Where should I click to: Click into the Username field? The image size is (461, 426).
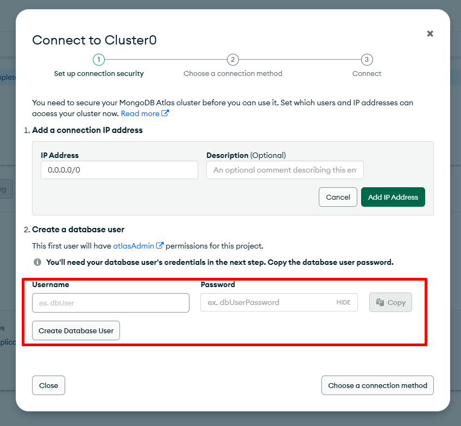[111, 303]
